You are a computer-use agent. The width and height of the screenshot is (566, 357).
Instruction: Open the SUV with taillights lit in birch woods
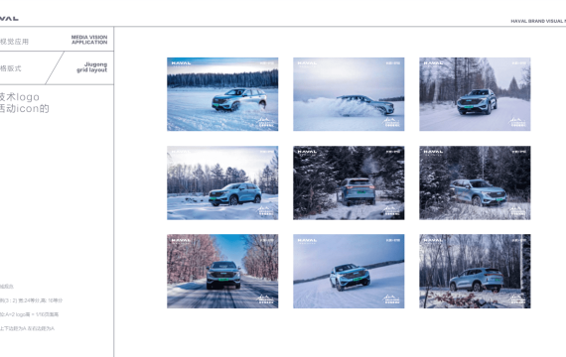[475, 271]
